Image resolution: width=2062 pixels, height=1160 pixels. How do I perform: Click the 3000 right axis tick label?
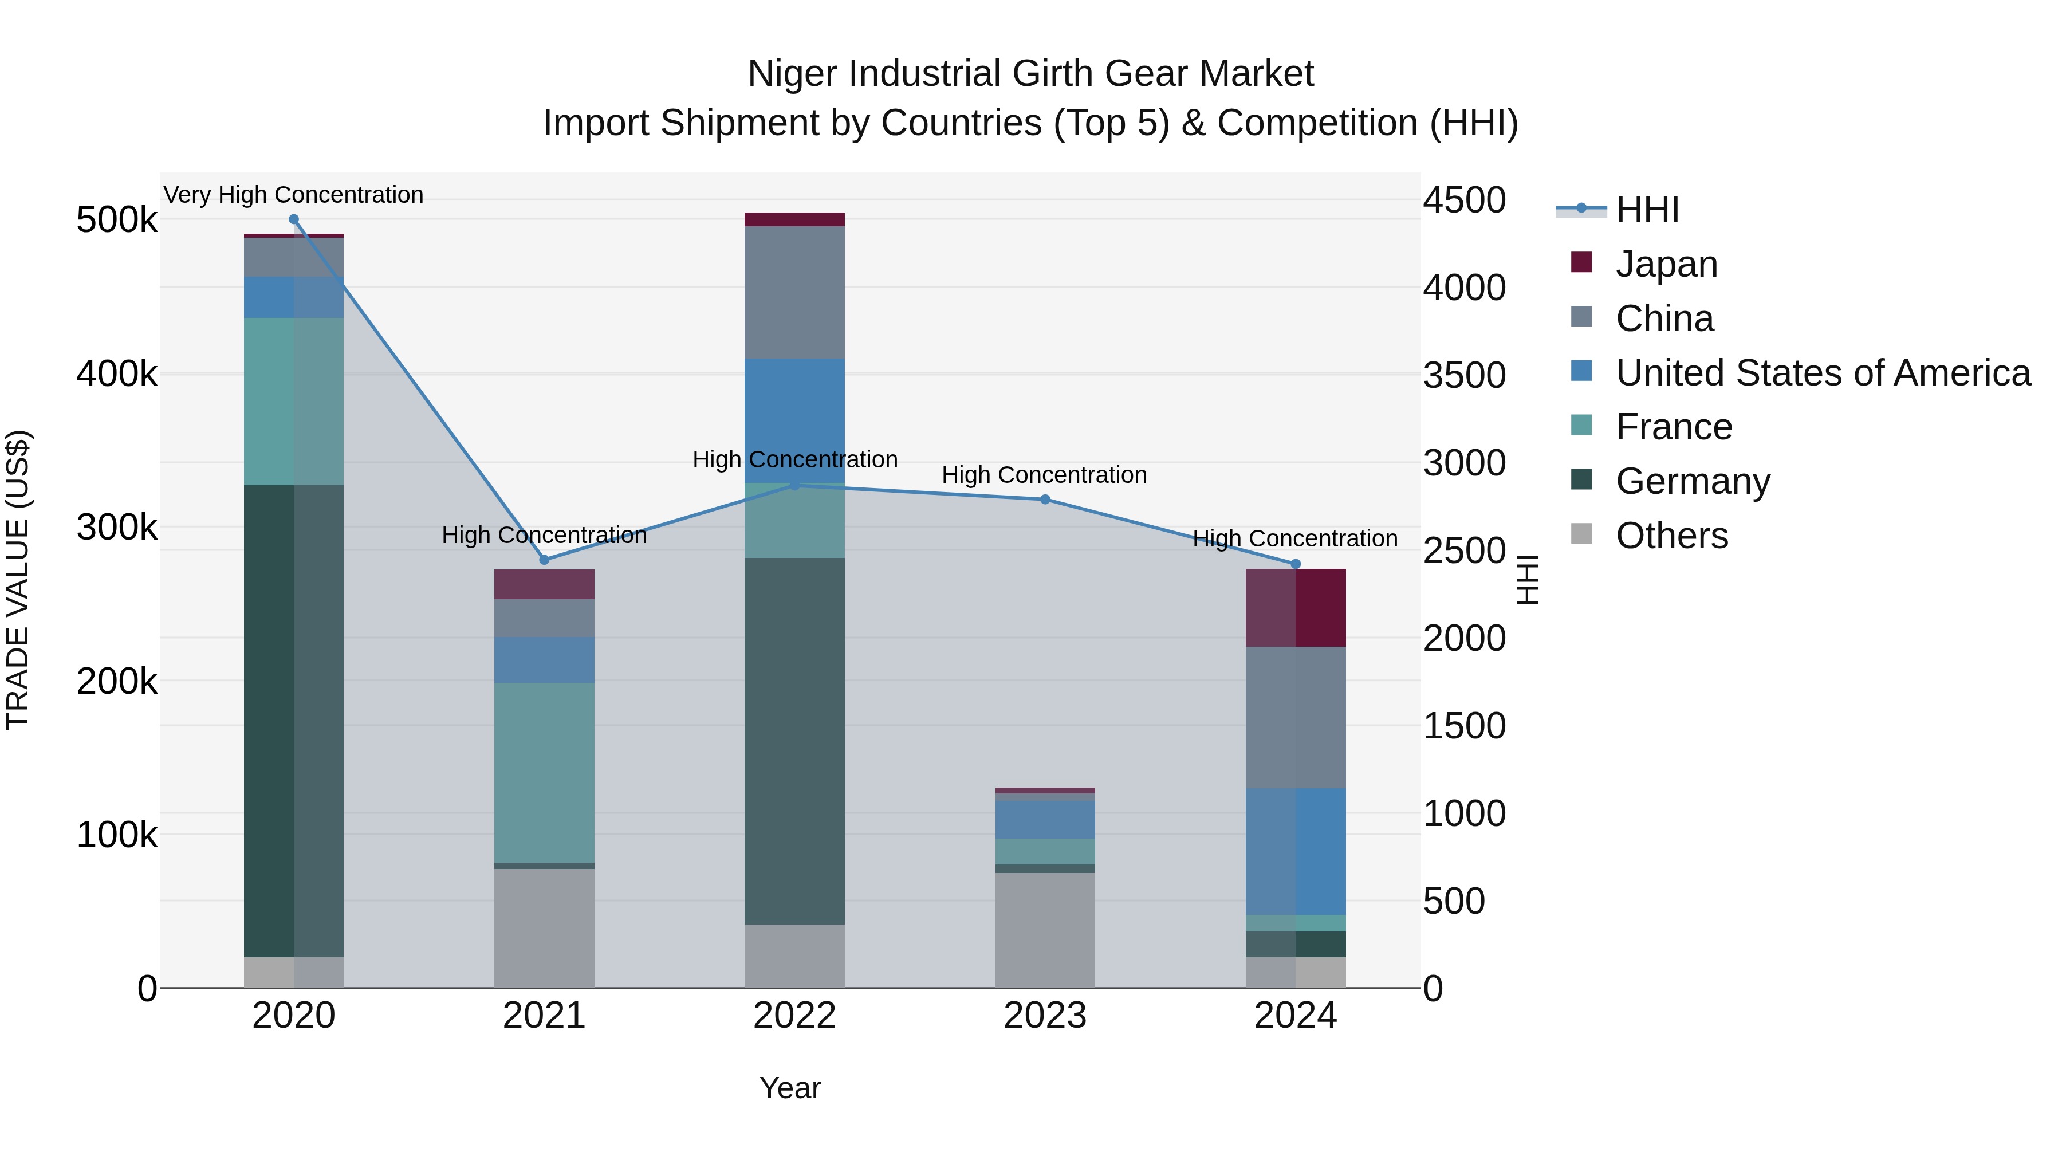click(x=1465, y=463)
